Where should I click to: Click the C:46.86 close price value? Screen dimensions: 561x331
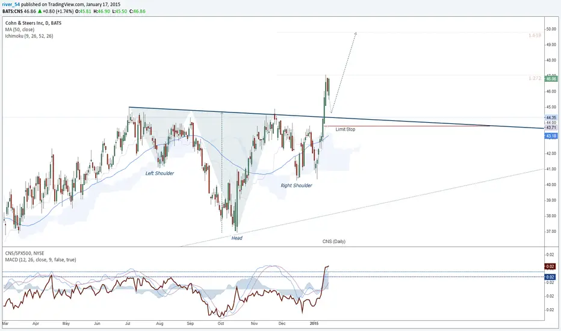137,11
